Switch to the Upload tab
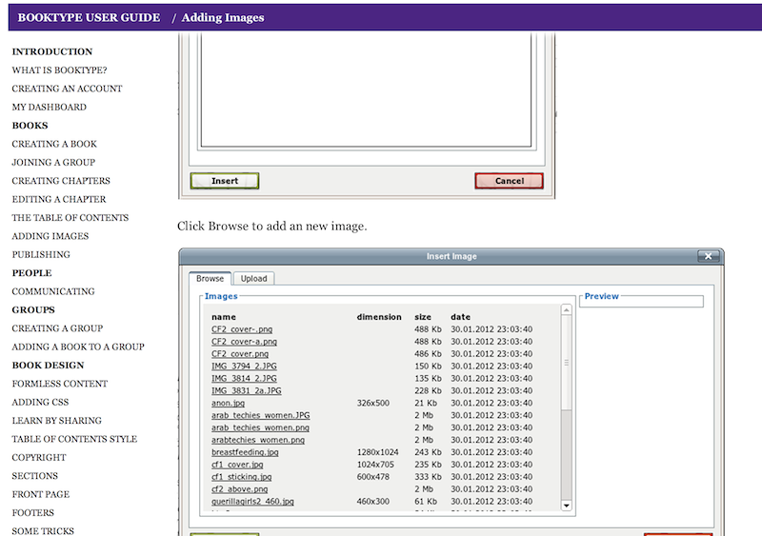 253,278
